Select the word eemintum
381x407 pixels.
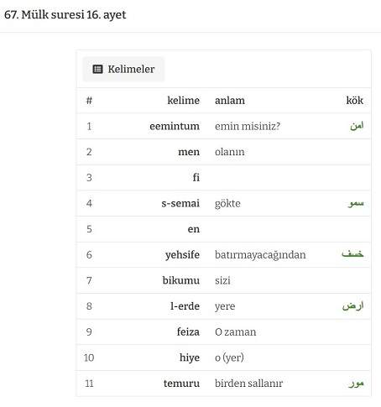click(175, 126)
